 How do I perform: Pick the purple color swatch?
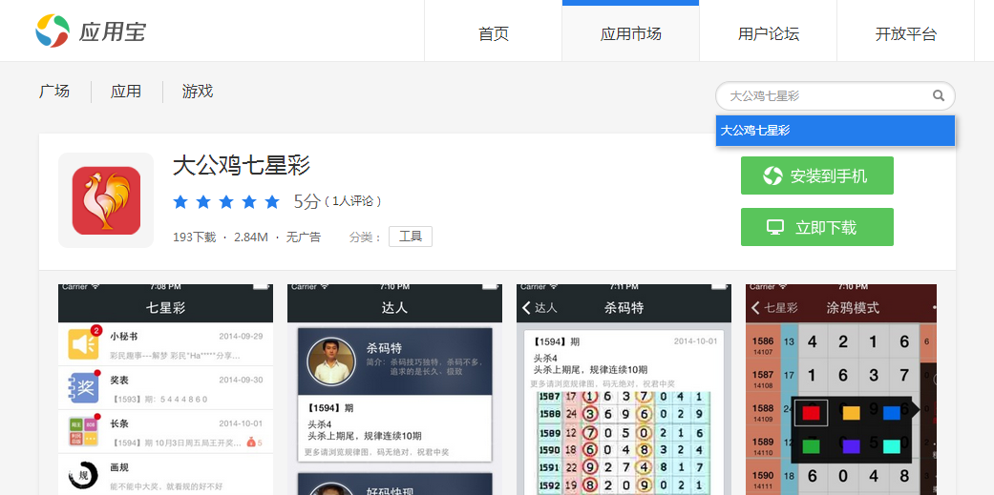852,446
